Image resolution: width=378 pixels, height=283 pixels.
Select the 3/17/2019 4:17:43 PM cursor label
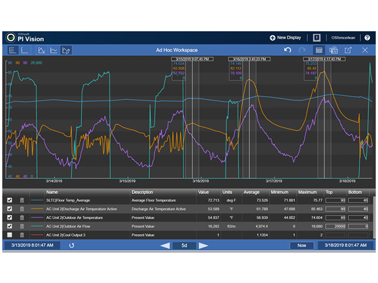(324, 59)
